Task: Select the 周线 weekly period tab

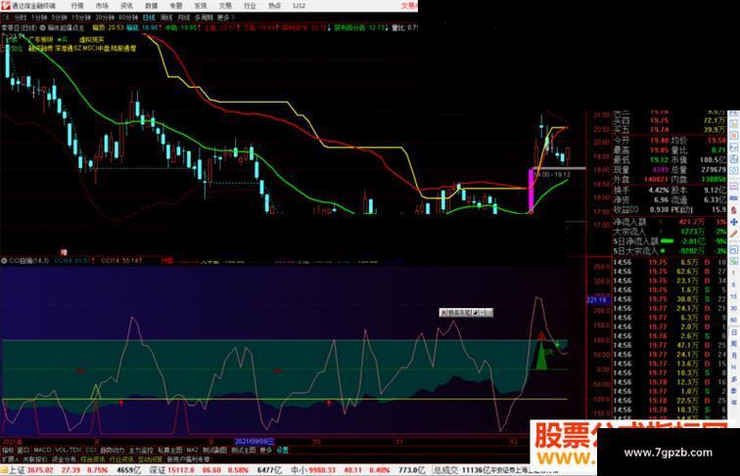Action: pyautogui.click(x=166, y=18)
